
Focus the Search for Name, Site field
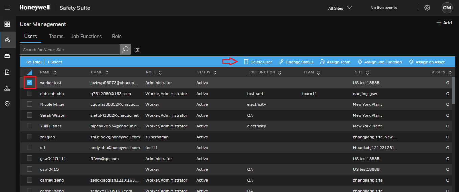(x=70, y=49)
